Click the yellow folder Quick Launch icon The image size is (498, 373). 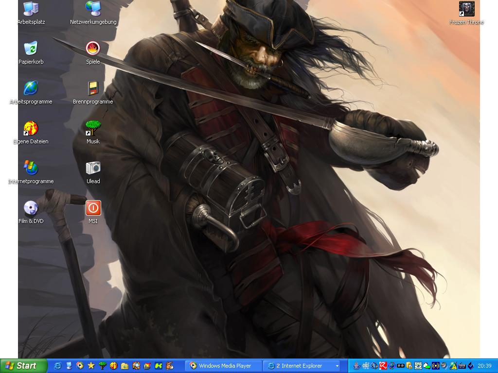pos(125,366)
